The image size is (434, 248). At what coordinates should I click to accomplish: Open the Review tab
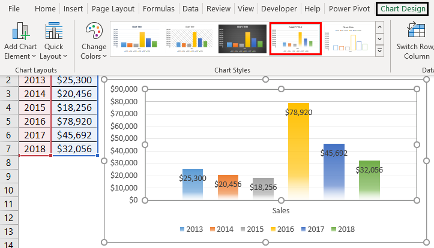[219, 9]
